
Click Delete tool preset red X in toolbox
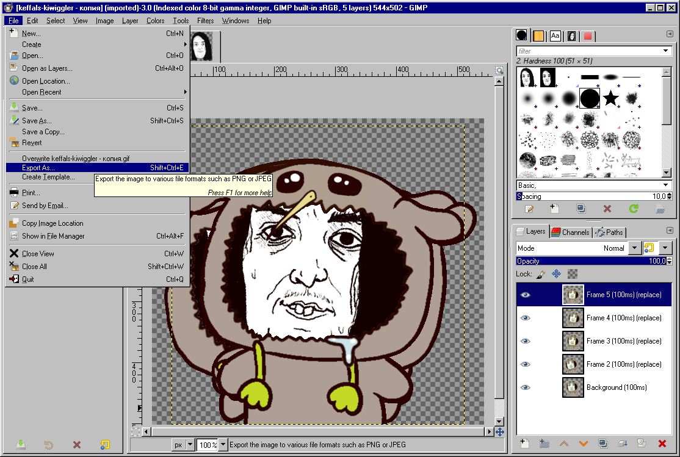coord(77,444)
